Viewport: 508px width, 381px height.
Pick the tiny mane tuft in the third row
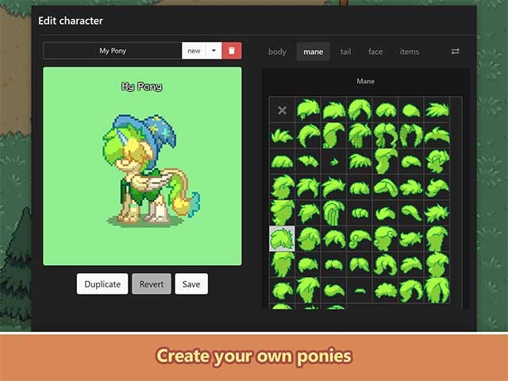(333, 162)
